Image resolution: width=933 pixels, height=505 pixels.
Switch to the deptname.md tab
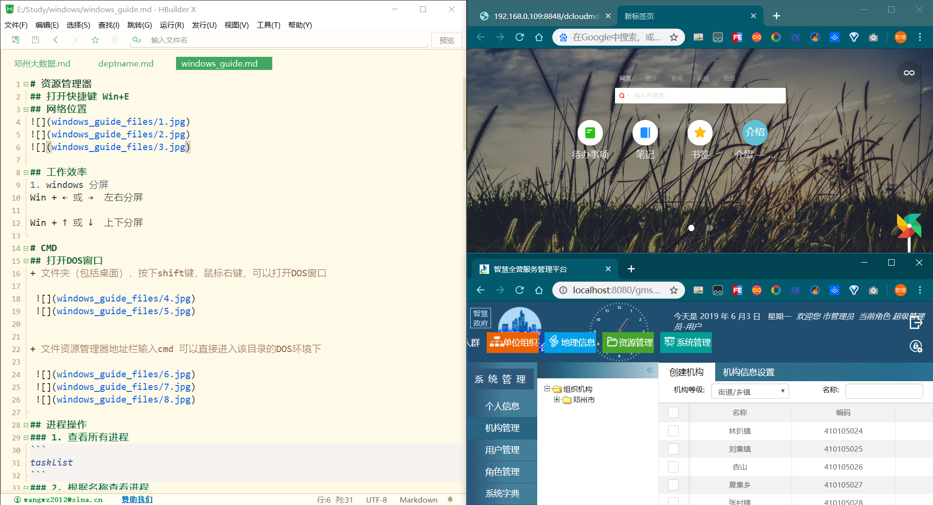pos(125,63)
